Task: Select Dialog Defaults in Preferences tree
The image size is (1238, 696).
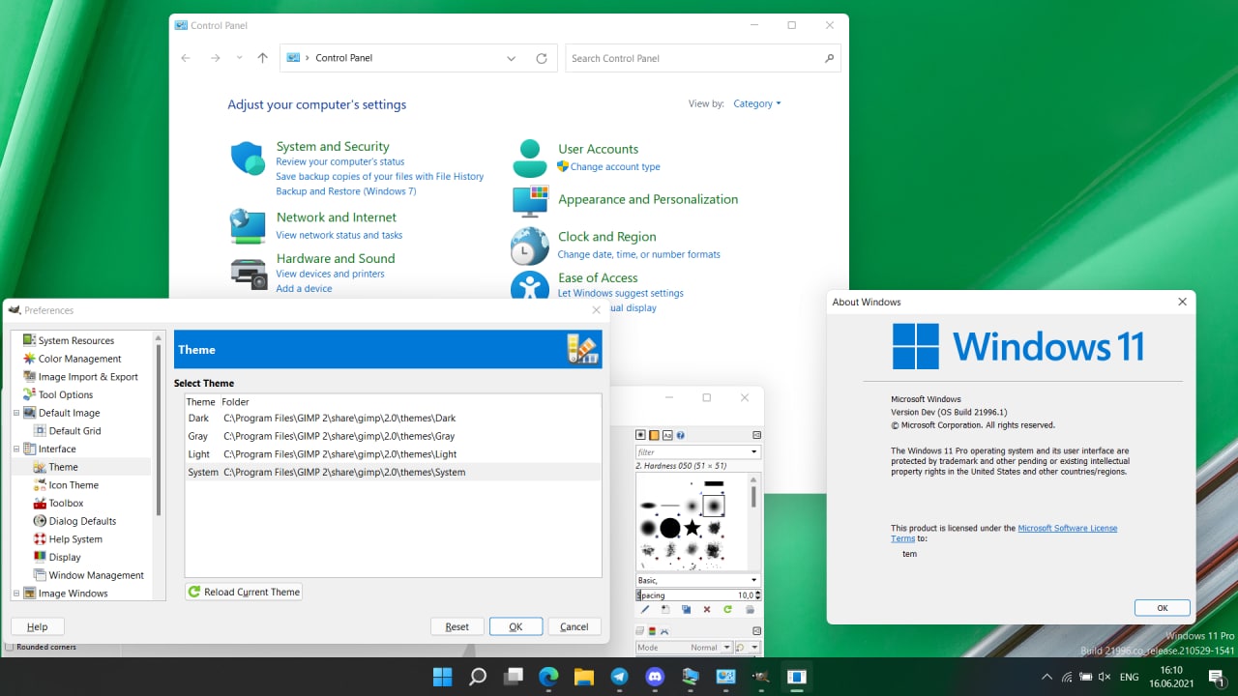Action: (x=82, y=521)
